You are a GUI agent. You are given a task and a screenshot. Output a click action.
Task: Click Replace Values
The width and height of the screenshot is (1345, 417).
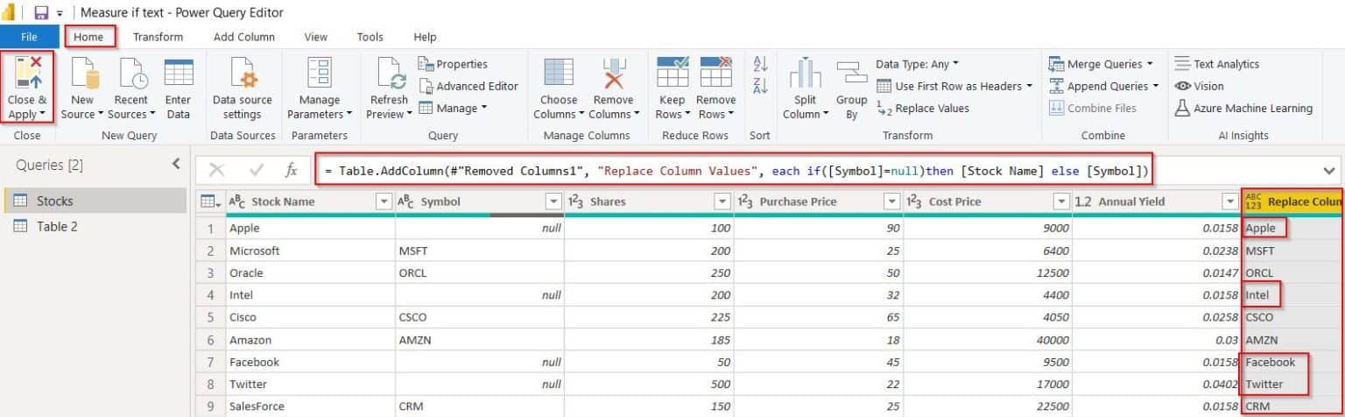[x=923, y=108]
